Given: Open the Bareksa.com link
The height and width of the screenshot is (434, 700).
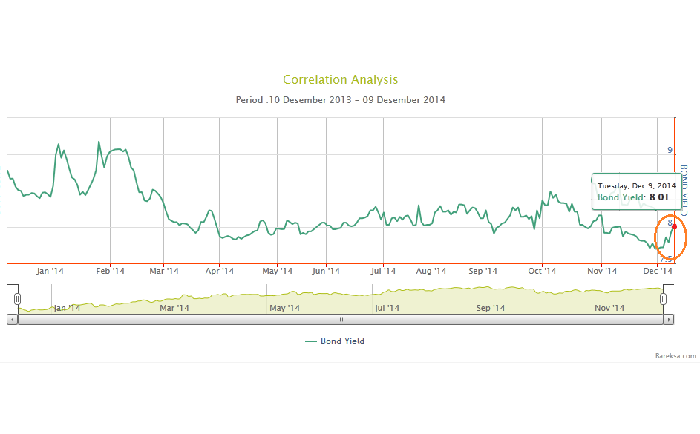Looking at the screenshot, I should (674, 356).
